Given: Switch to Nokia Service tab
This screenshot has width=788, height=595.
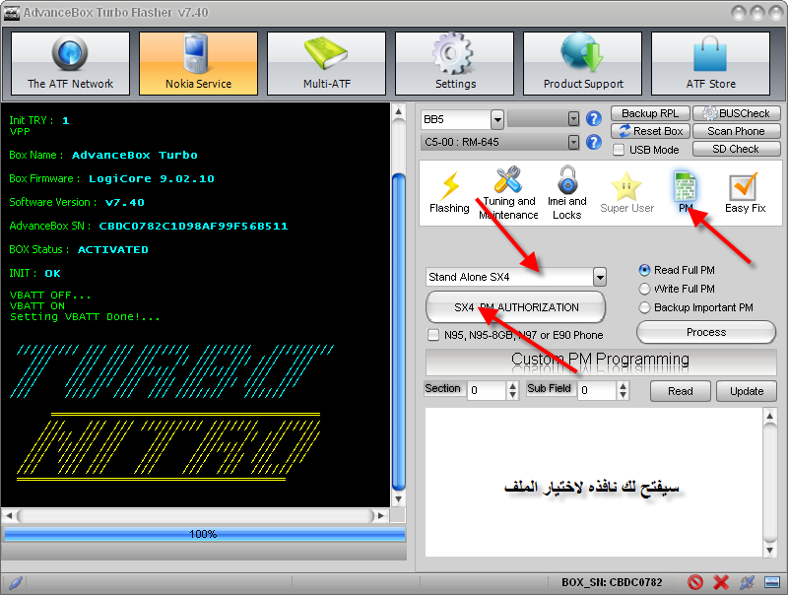Looking at the screenshot, I should pos(199,63).
